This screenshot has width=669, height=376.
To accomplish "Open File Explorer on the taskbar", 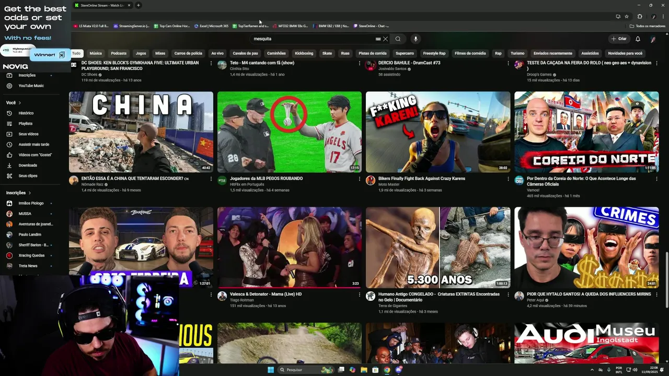I will pos(364,370).
